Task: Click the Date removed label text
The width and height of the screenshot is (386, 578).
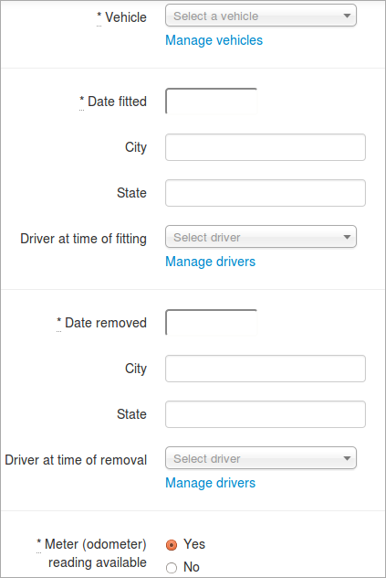Action: (x=101, y=323)
